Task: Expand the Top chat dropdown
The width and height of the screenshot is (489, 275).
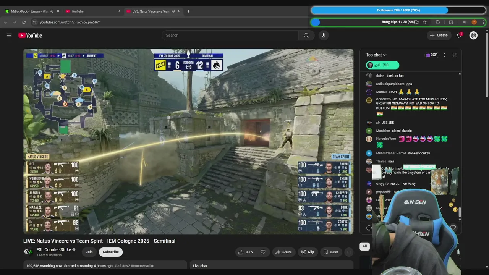Action: [376, 55]
